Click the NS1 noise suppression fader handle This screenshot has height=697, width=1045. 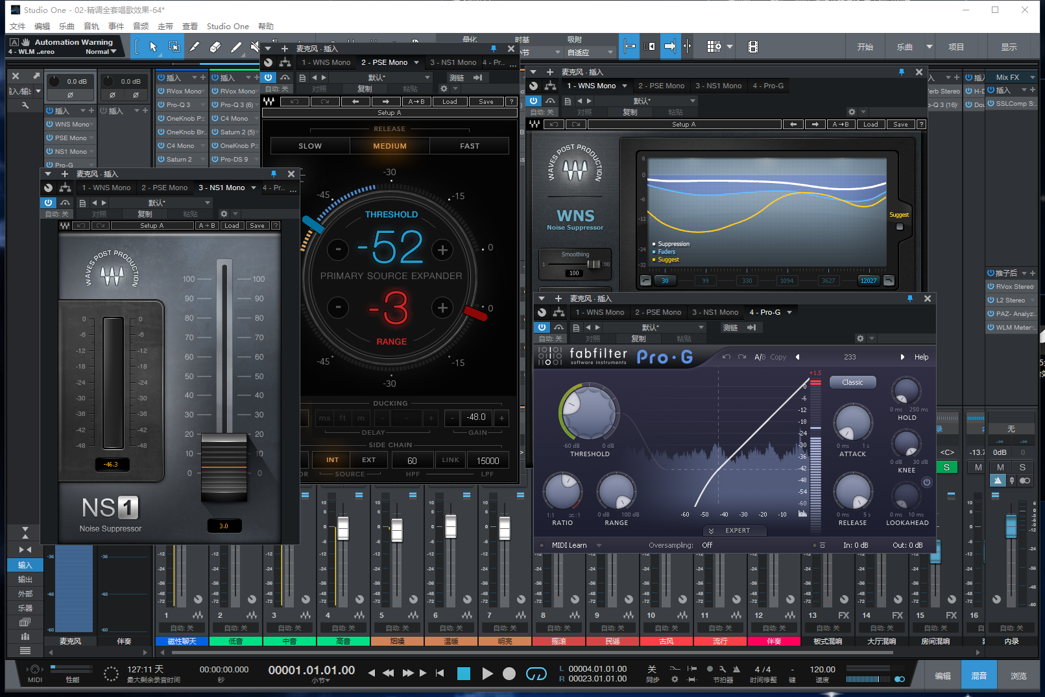click(x=224, y=466)
